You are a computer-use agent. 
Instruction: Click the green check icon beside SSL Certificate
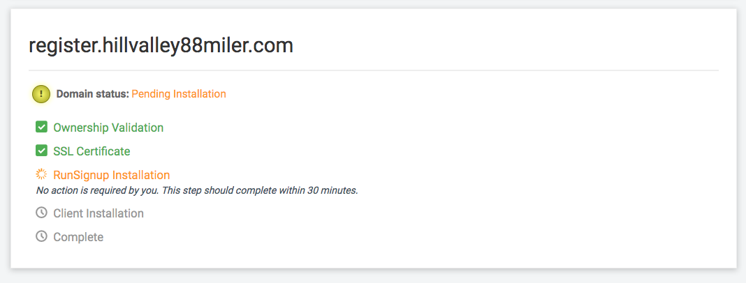(41, 151)
